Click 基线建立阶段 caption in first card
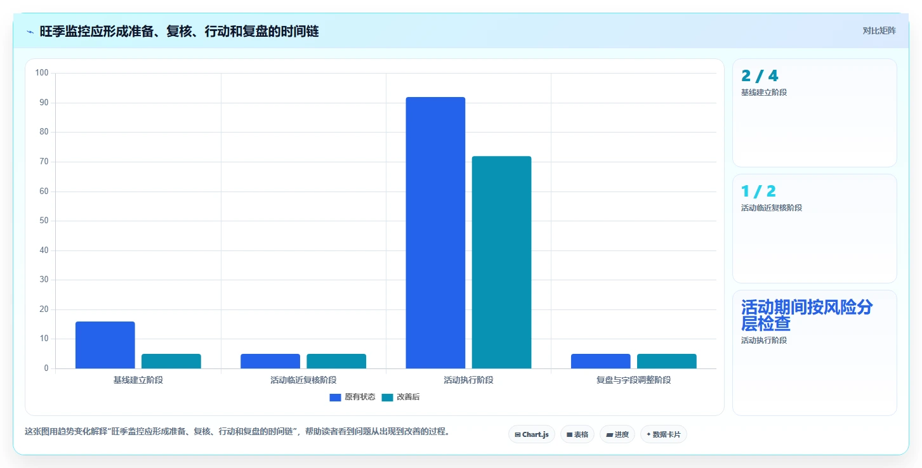 (x=764, y=93)
